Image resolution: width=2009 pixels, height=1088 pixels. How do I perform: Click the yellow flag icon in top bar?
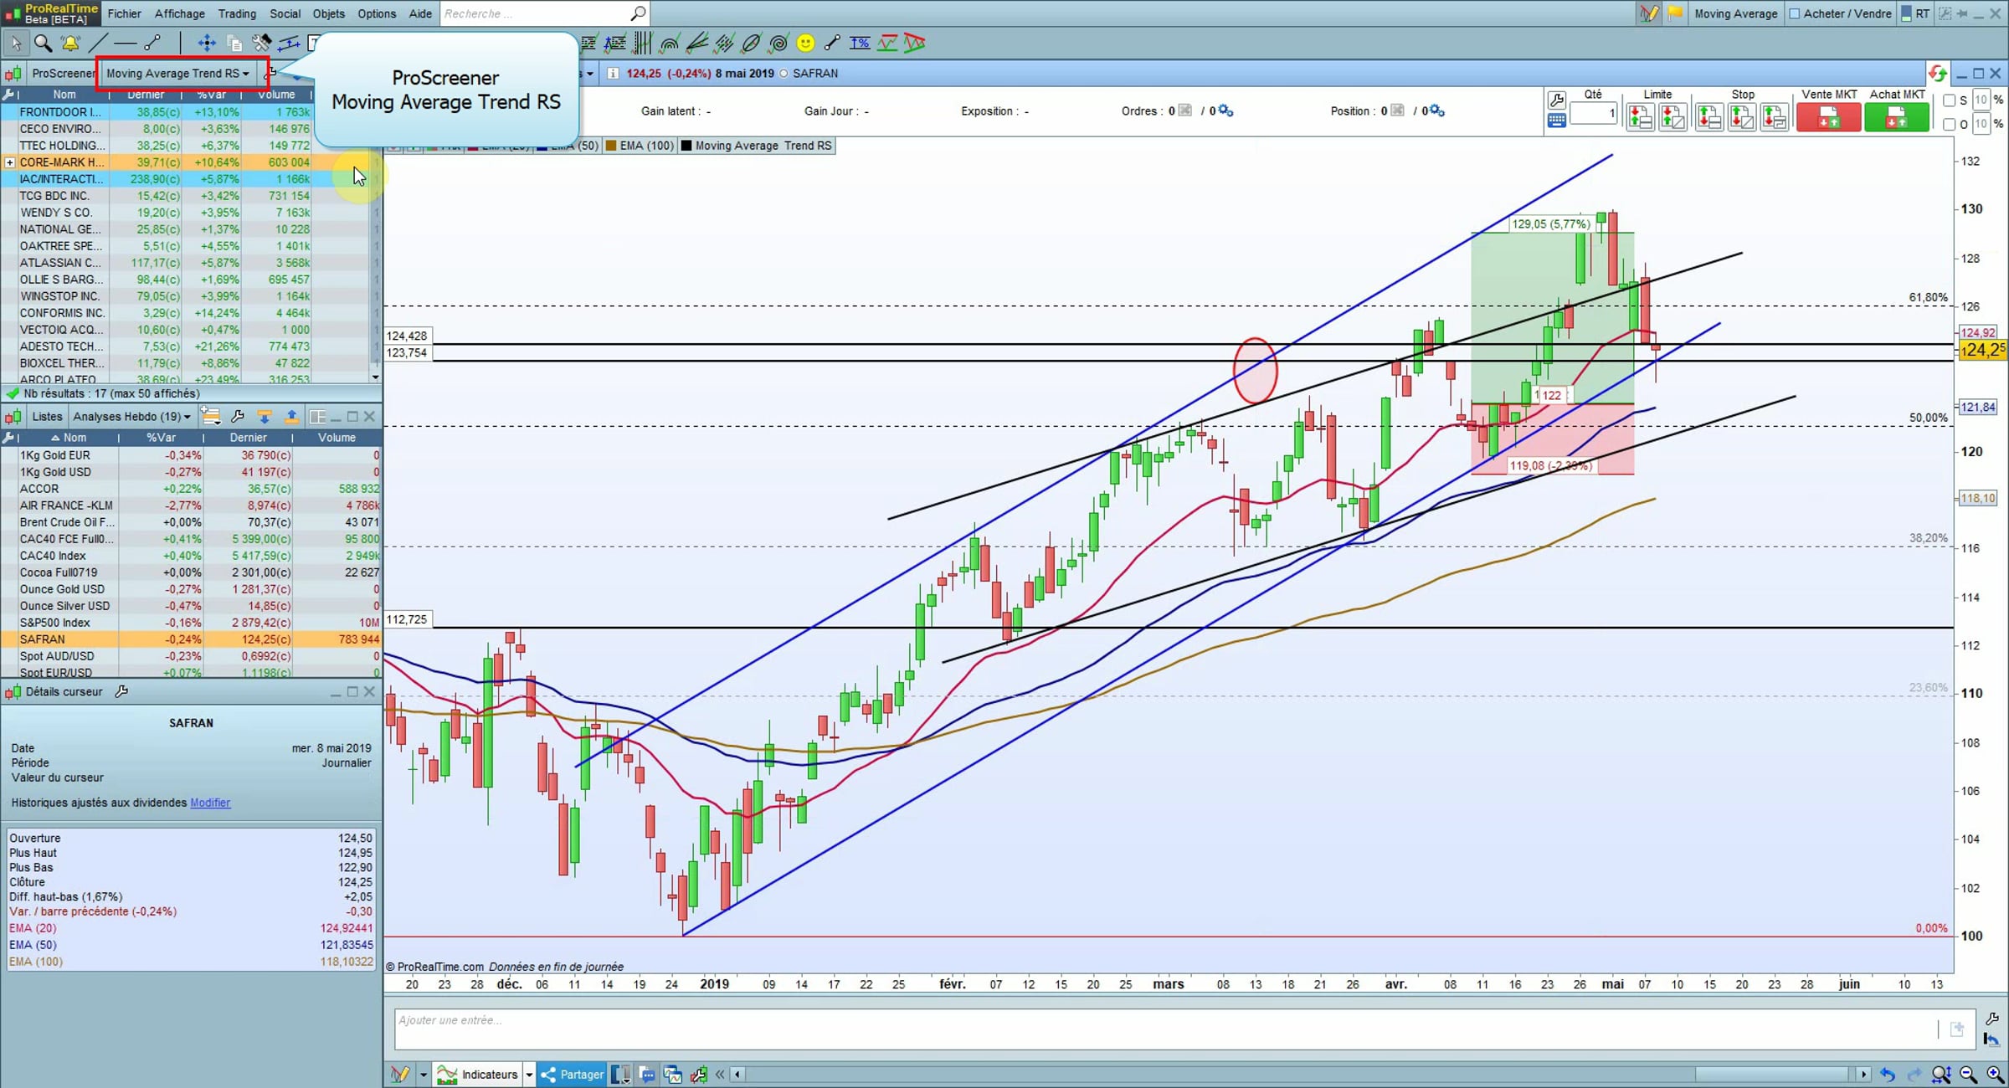click(1675, 13)
